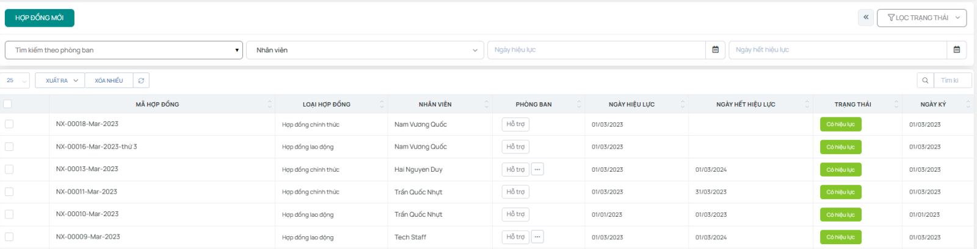Open the LỌC TRẠNG THÁI filter dropdown
This screenshot has width=977, height=249.
click(x=921, y=18)
